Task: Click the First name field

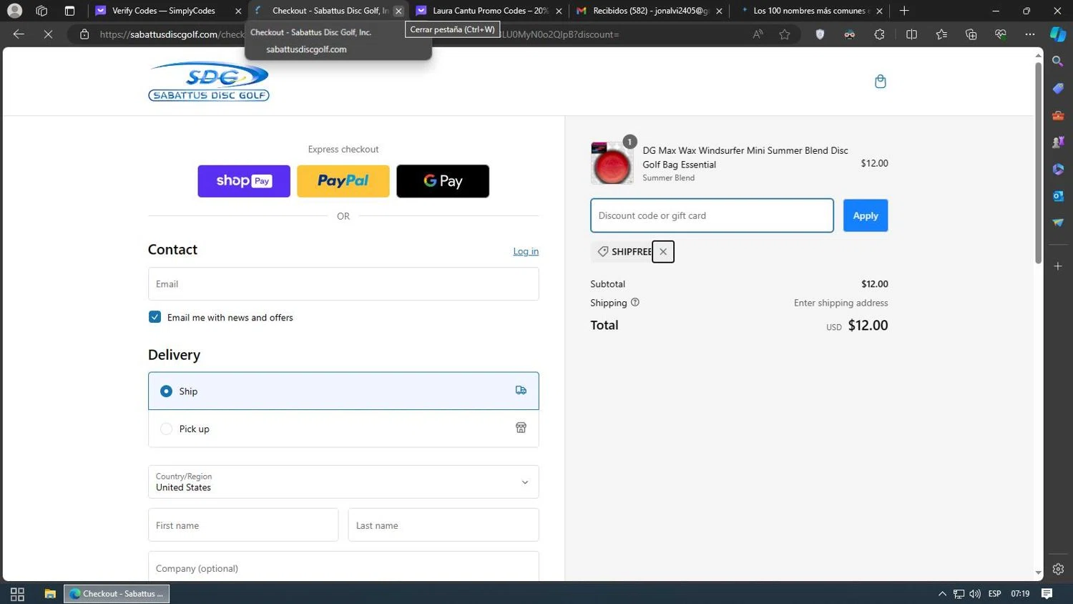Action: coord(243,525)
